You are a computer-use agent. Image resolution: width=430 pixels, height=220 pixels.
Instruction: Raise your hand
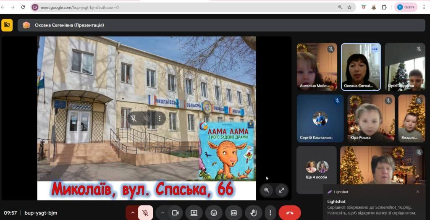(254, 213)
